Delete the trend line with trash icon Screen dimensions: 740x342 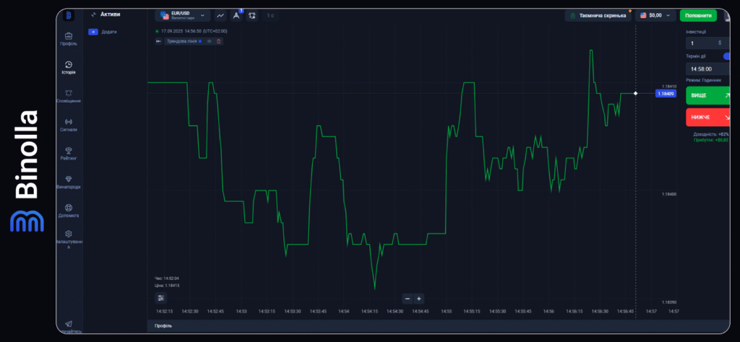tap(219, 41)
